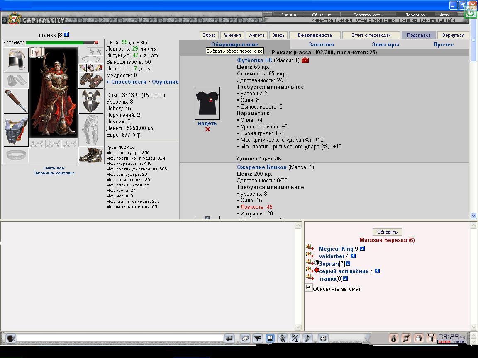478x358 pixels.
Task: Click the надеть link under the T-shirt
Action: (207, 123)
